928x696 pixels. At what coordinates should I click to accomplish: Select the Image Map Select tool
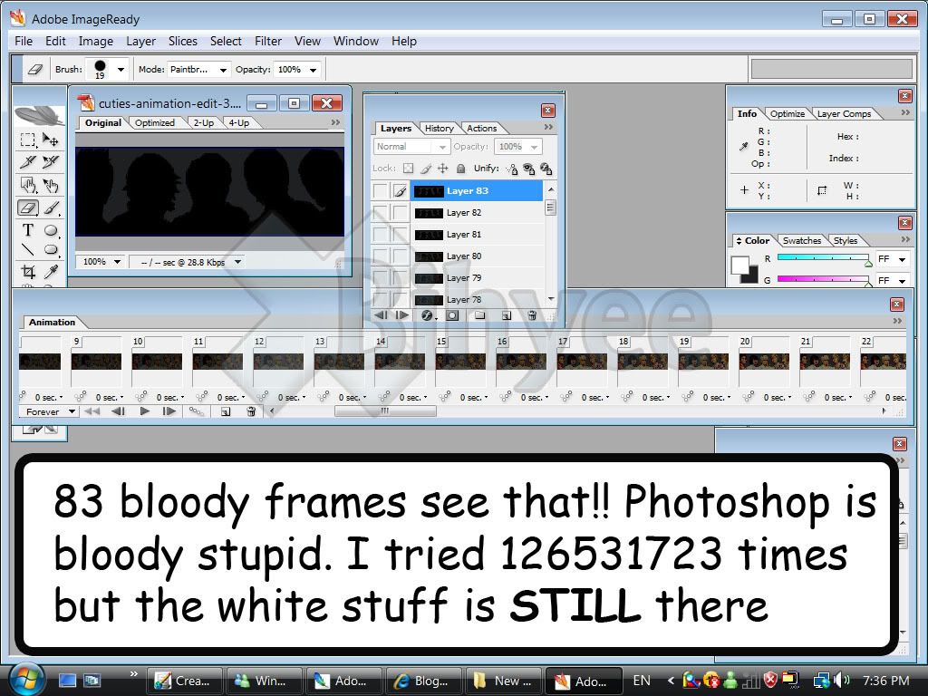coord(51,185)
